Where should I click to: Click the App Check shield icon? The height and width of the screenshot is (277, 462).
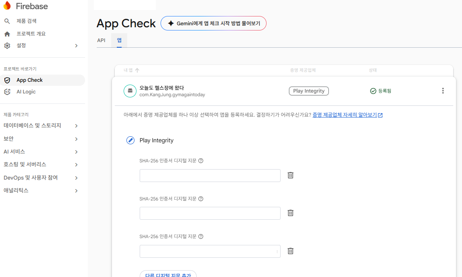[7, 80]
